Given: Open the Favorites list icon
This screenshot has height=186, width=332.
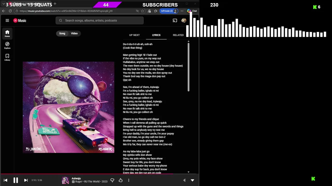Looking at the screenshot, I should click(156, 11).
